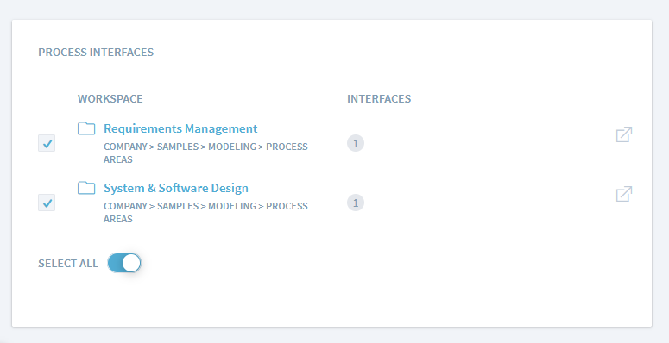This screenshot has width=669, height=343.
Task: Click the folder icon beside Requirements Management
Action: click(86, 128)
